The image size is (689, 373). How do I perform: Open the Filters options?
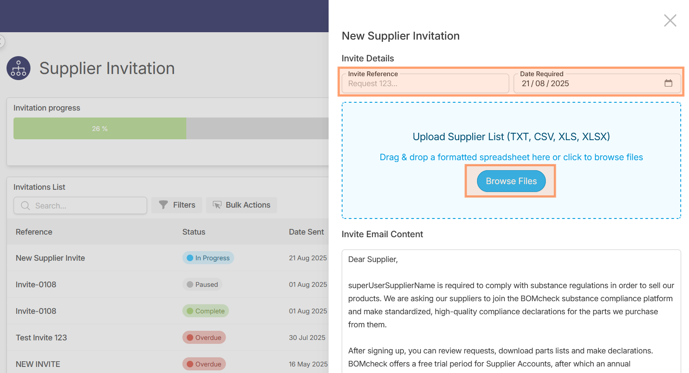177,205
